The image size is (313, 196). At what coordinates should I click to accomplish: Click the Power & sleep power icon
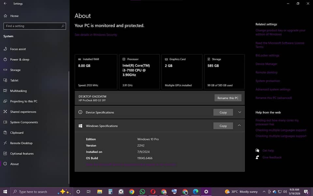6,59
